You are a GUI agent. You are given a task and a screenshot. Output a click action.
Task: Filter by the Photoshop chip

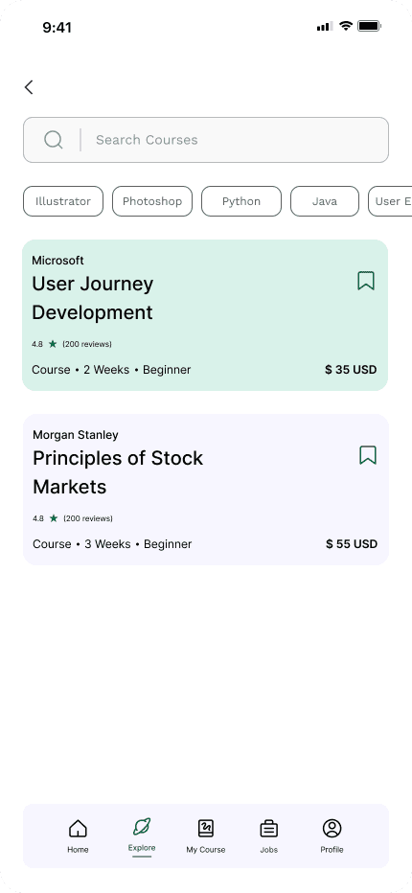152,201
